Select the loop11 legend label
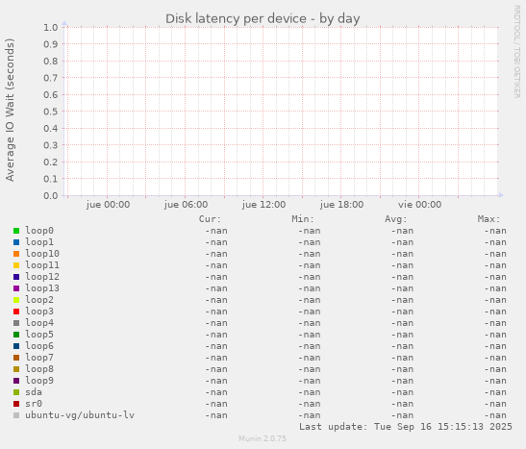526x449 pixels. click(x=42, y=265)
